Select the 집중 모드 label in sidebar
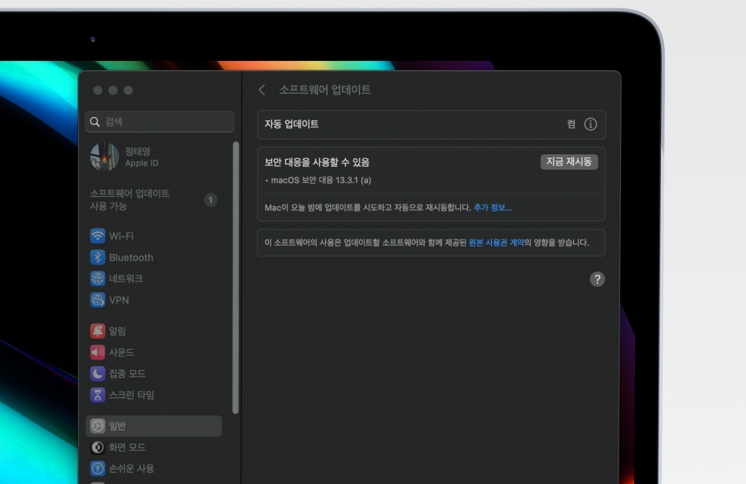This screenshot has width=746, height=484. tap(127, 374)
